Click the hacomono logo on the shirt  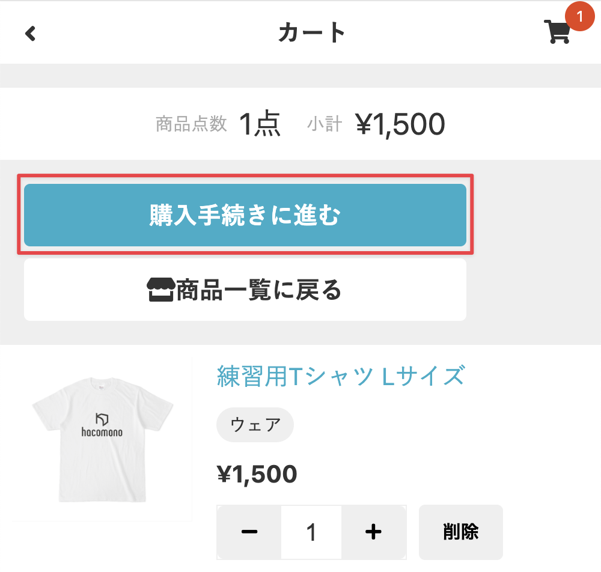(102, 425)
